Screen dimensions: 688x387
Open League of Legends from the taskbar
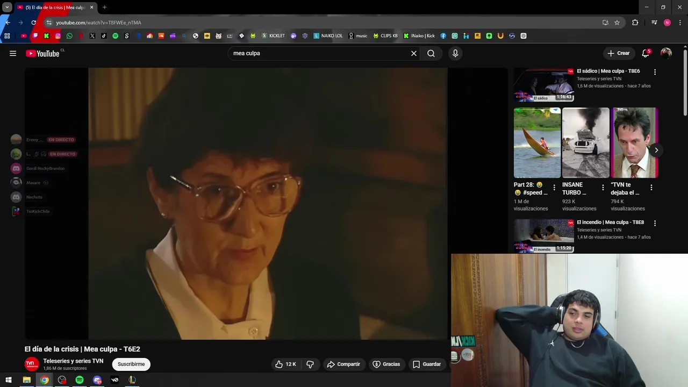click(x=132, y=380)
